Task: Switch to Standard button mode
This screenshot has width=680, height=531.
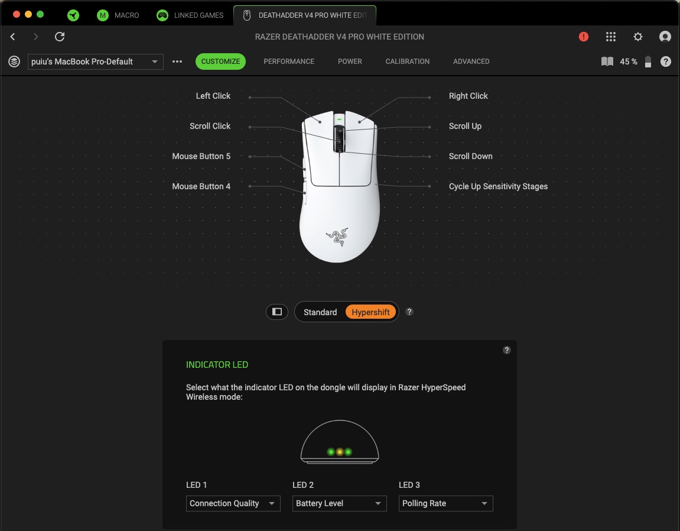Action: (x=320, y=312)
